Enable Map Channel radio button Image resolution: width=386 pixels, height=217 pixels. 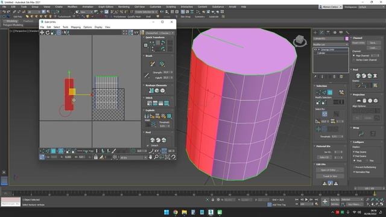[x=354, y=55]
